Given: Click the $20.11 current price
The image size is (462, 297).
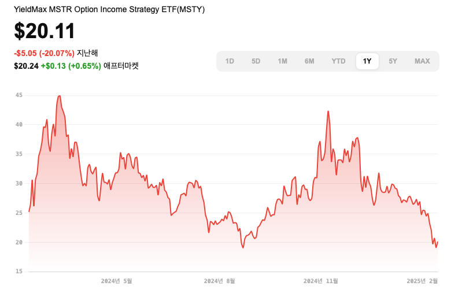Looking at the screenshot, I should [45, 31].
